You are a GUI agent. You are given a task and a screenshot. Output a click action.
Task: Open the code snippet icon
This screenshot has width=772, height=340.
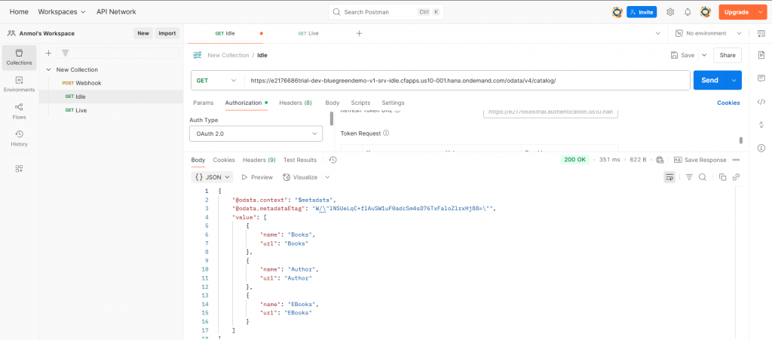761,102
